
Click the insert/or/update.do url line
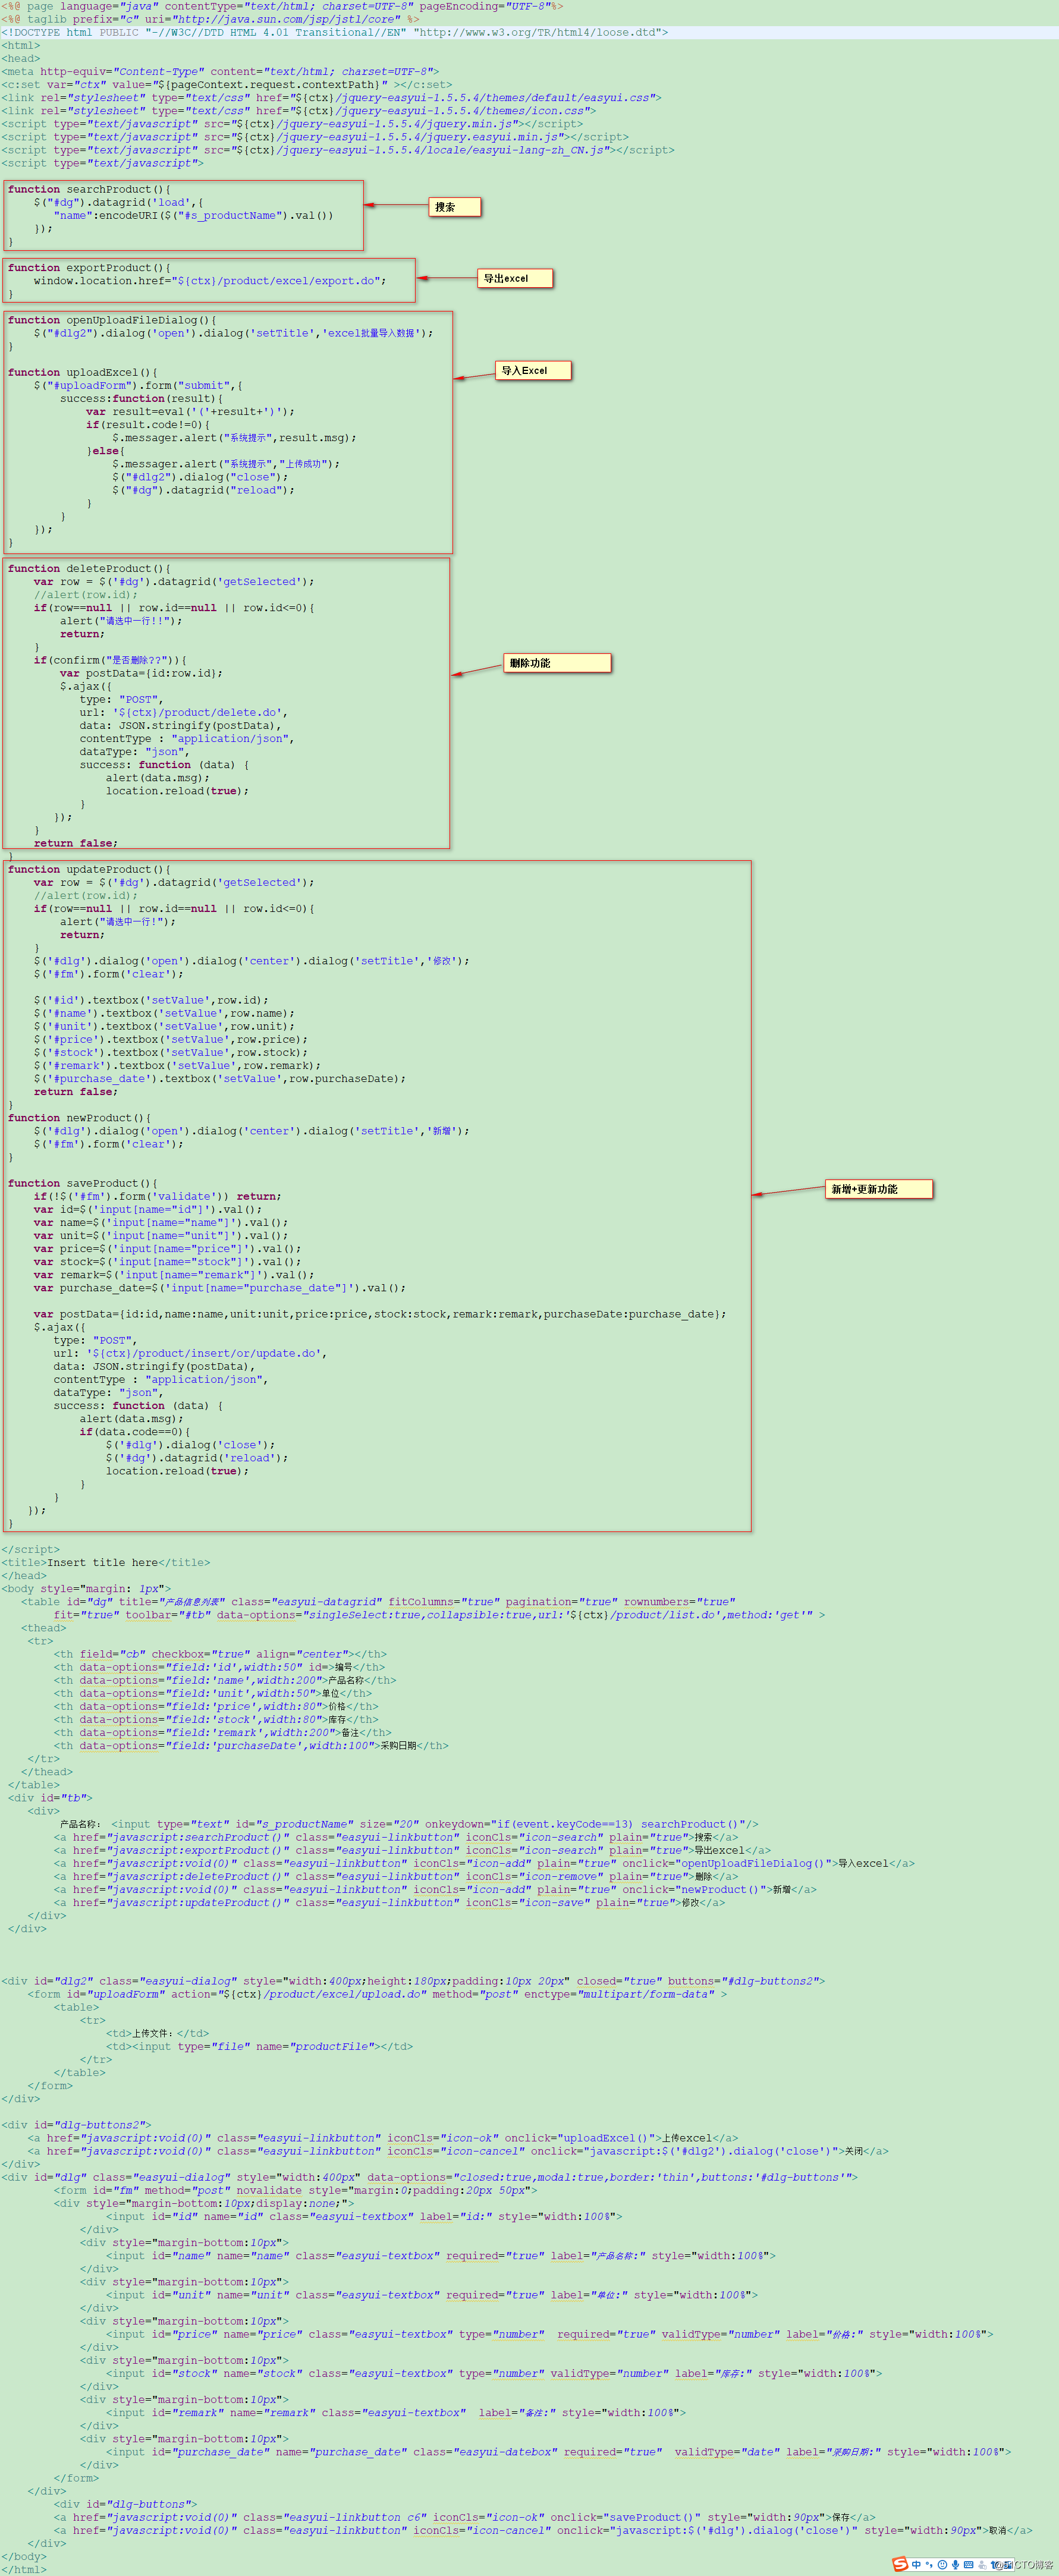click(x=190, y=1353)
